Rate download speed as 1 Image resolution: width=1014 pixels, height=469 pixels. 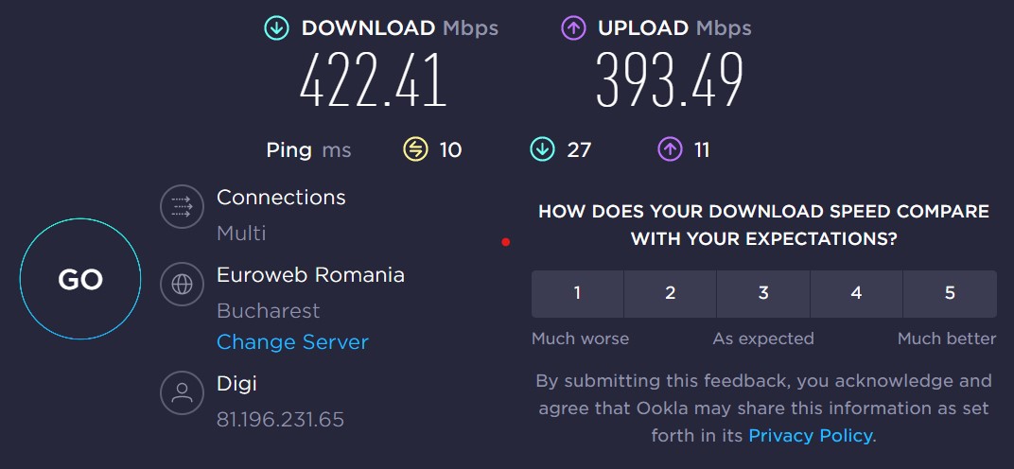(x=577, y=293)
